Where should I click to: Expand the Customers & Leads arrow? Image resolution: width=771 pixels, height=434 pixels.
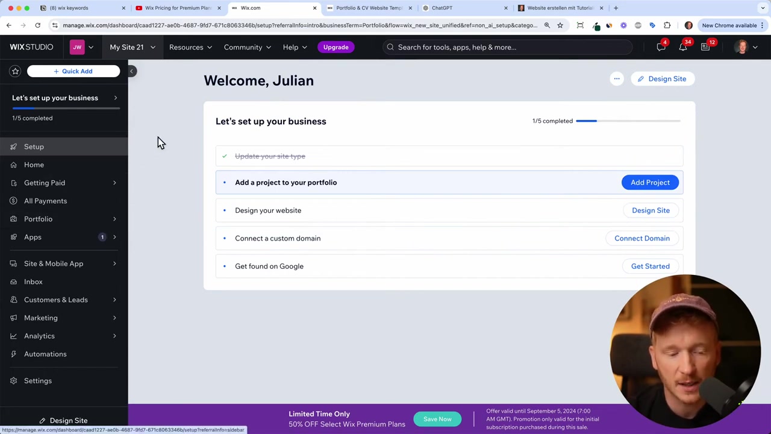(114, 300)
